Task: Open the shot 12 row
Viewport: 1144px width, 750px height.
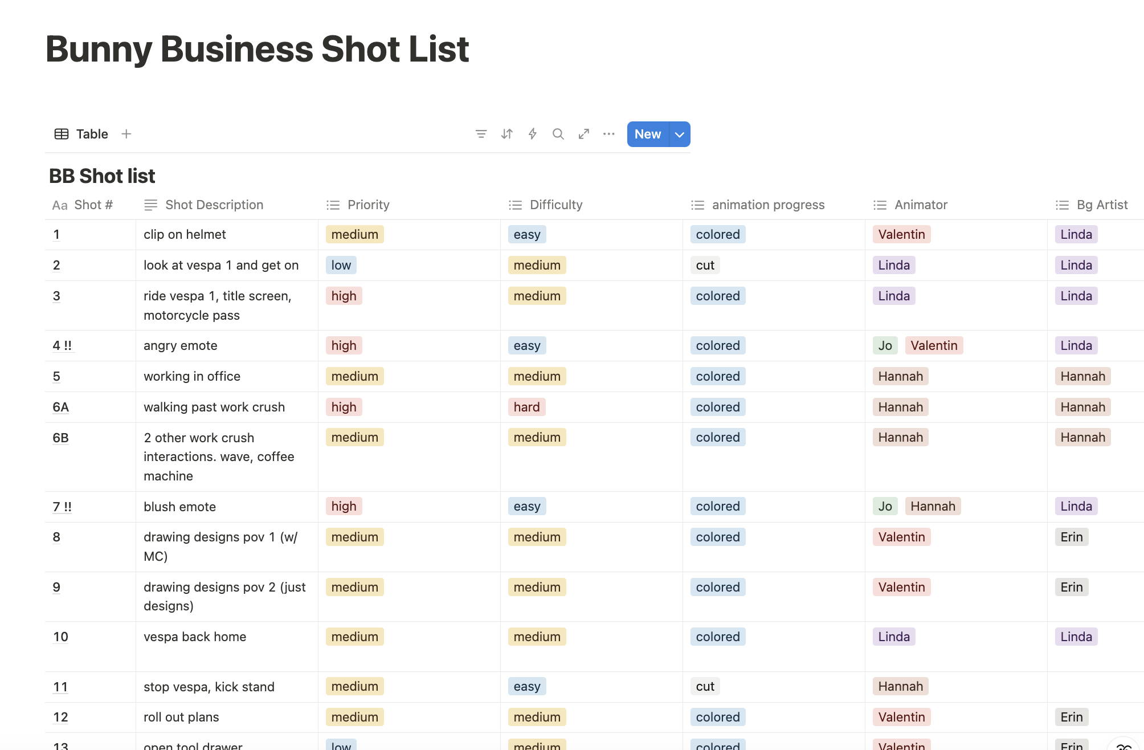Action: (60, 717)
